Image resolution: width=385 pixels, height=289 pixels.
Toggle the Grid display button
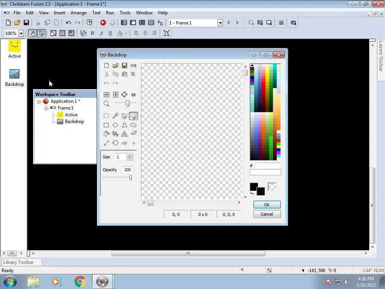point(62,33)
